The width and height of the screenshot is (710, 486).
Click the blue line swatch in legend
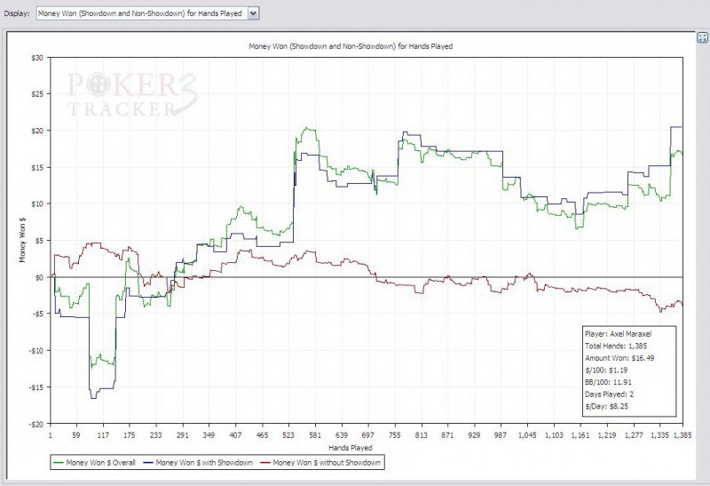pos(148,463)
